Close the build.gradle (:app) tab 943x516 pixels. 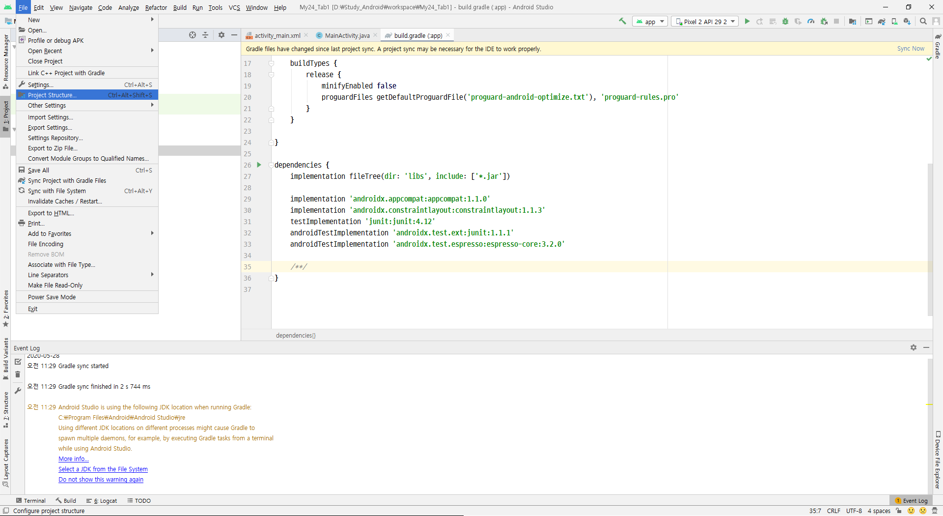click(448, 35)
